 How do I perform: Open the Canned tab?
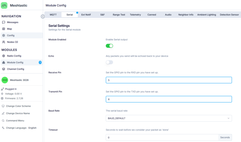pyautogui.click(x=152, y=15)
